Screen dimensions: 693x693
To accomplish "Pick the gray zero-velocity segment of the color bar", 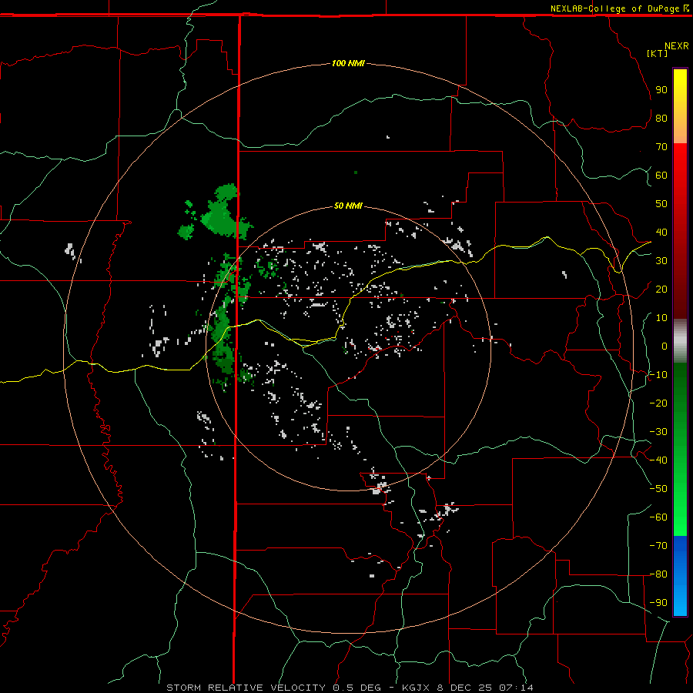I will [x=680, y=341].
